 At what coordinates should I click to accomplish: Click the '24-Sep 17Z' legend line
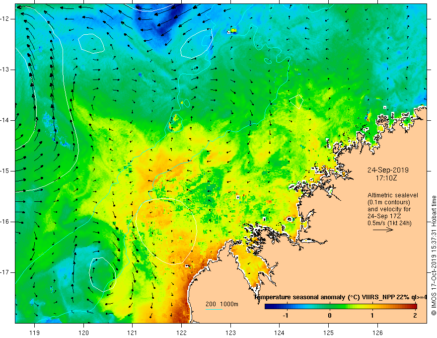click(384, 216)
